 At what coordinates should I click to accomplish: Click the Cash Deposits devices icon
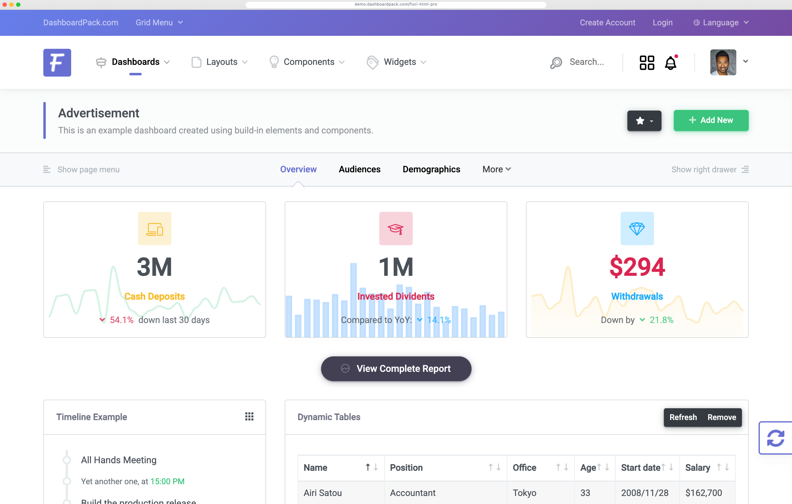pyautogui.click(x=155, y=229)
